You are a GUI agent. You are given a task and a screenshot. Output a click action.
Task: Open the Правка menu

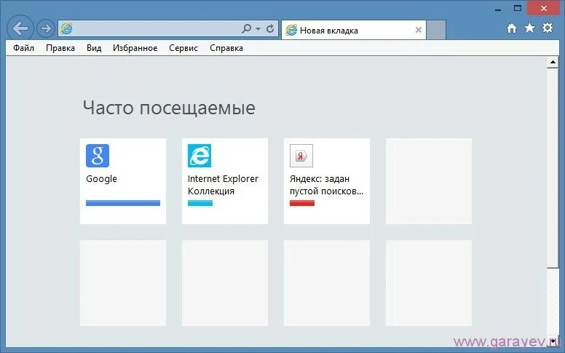tap(60, 48)
